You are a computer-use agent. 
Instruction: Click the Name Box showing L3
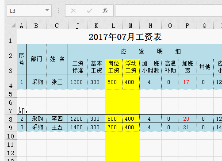(29, 11)
